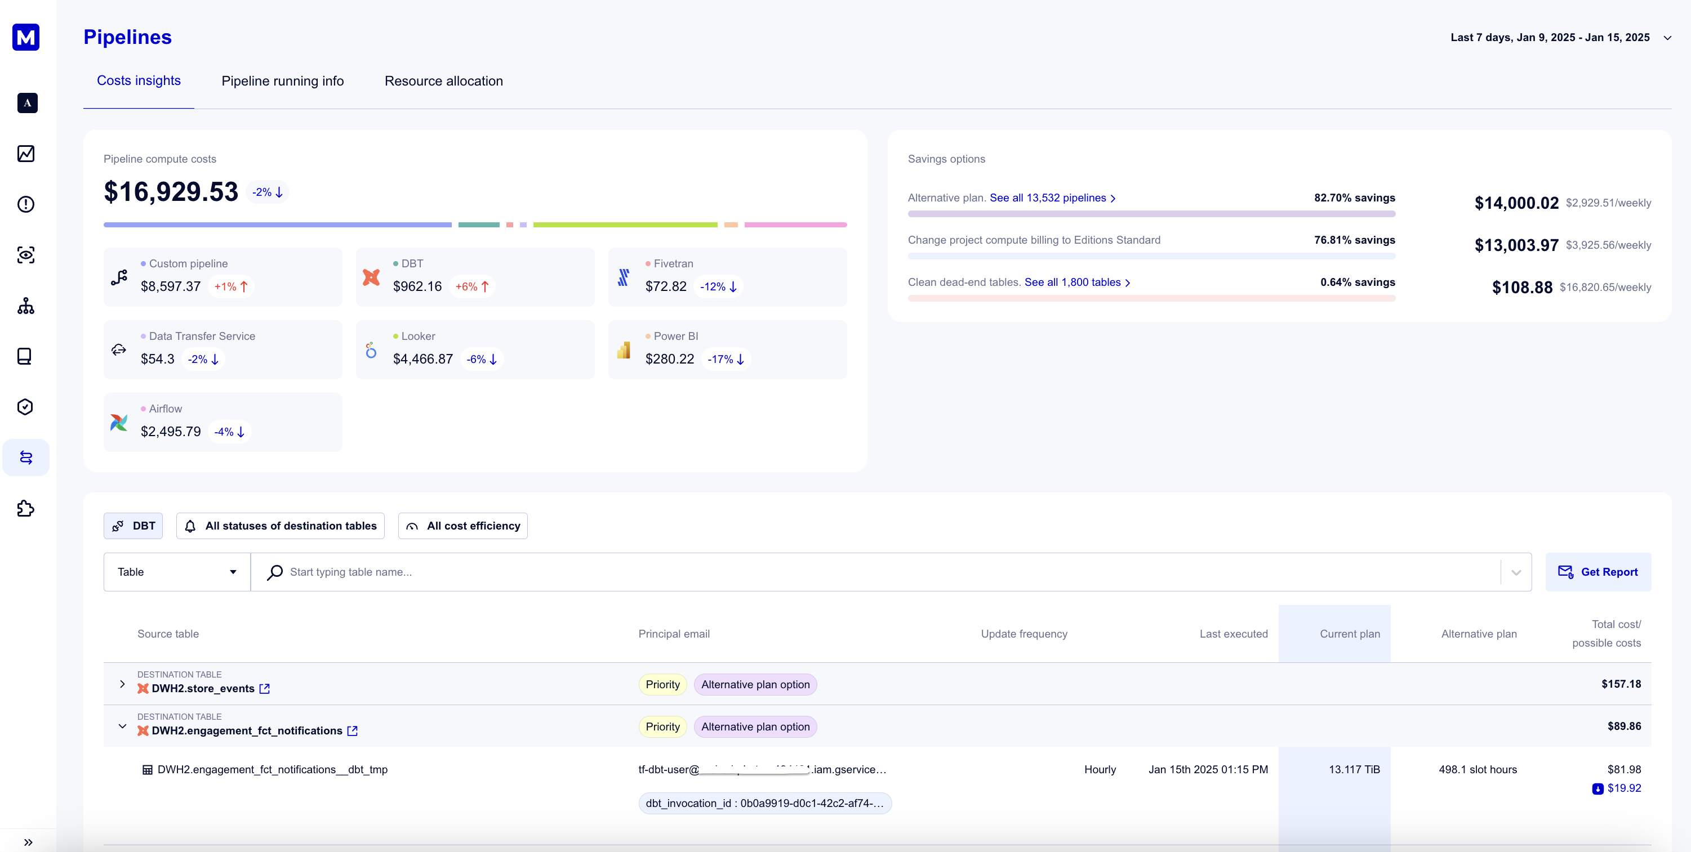The image size is (1691, 852).
Task: Switch to Resource allocation tab
Action: [444, 82]
